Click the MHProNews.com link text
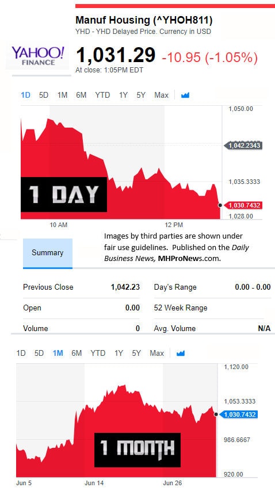The width and height of the screenshot is (275, 503). 189,259
